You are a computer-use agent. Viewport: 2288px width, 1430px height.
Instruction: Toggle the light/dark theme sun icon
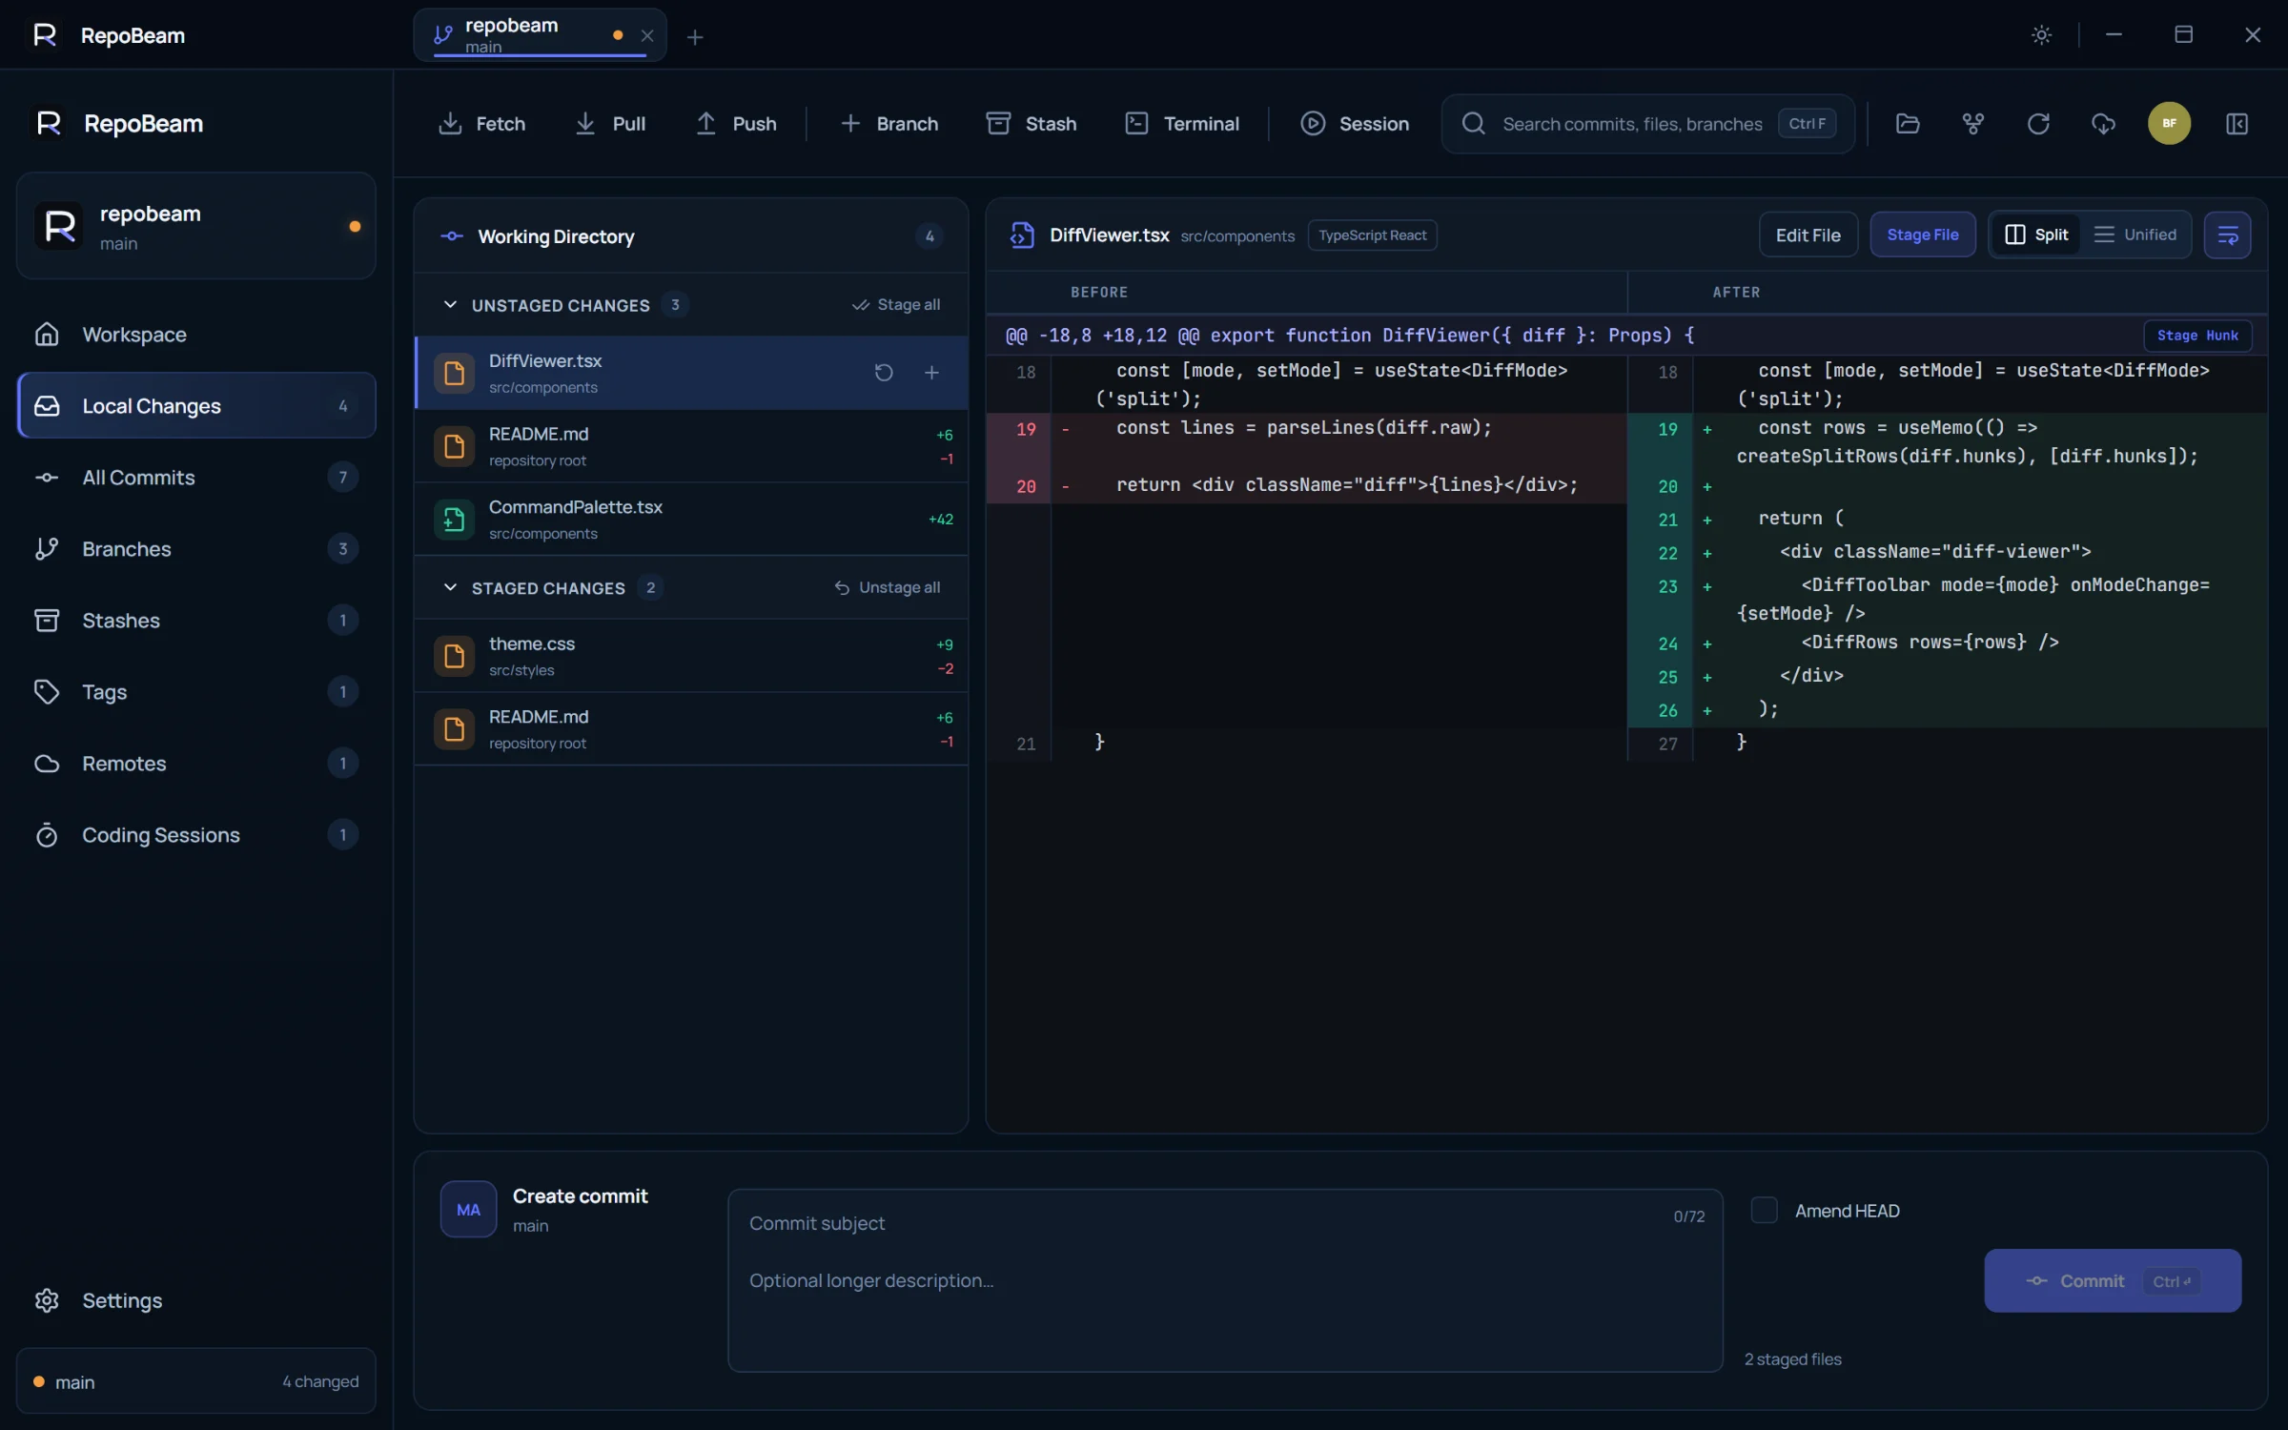[2041, 35]
